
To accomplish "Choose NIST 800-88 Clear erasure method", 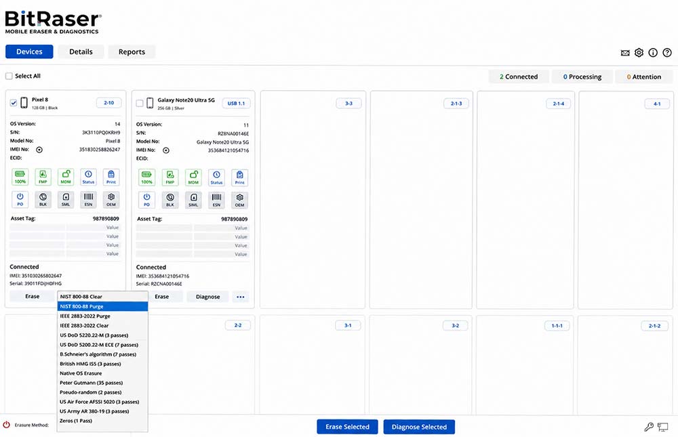I will 102,297.
